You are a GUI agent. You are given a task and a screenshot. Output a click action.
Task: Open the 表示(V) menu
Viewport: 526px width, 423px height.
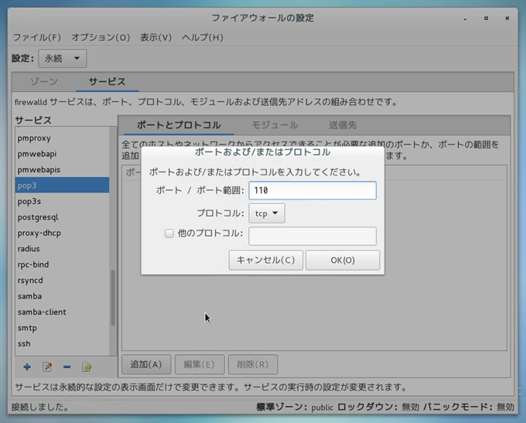(155, 37)
